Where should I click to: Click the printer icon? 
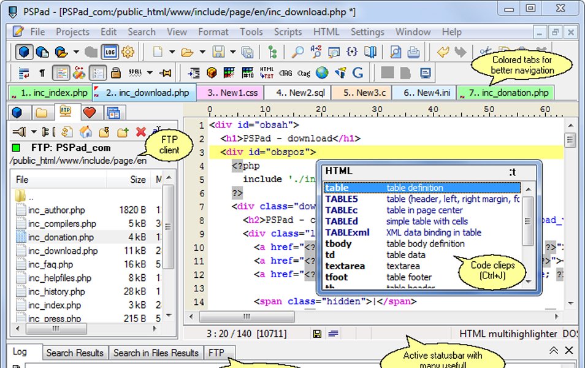413,52
